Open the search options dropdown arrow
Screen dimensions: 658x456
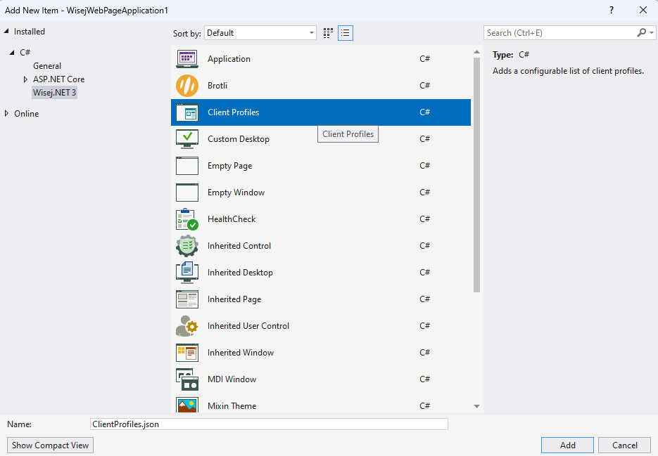click(x=651, y=33)
